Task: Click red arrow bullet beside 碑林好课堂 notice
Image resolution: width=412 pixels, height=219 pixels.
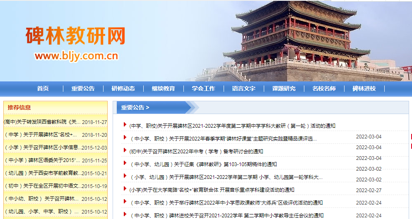Action: pos(125,138)
